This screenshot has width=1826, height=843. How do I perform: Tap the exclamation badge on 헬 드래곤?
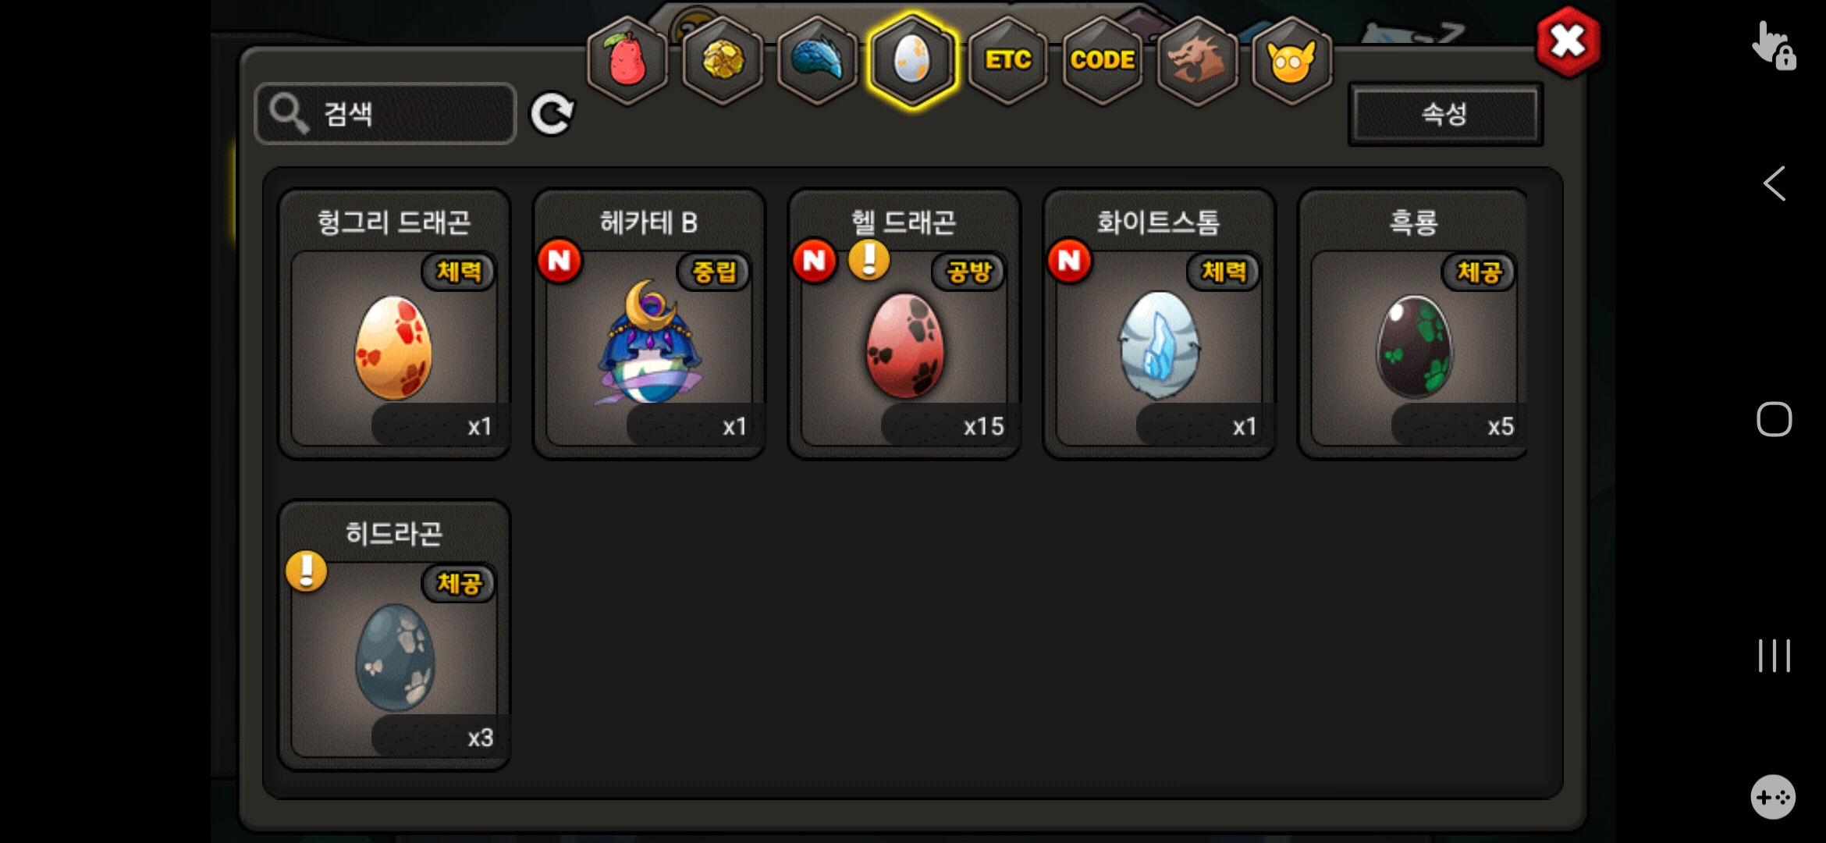point(869,260)
